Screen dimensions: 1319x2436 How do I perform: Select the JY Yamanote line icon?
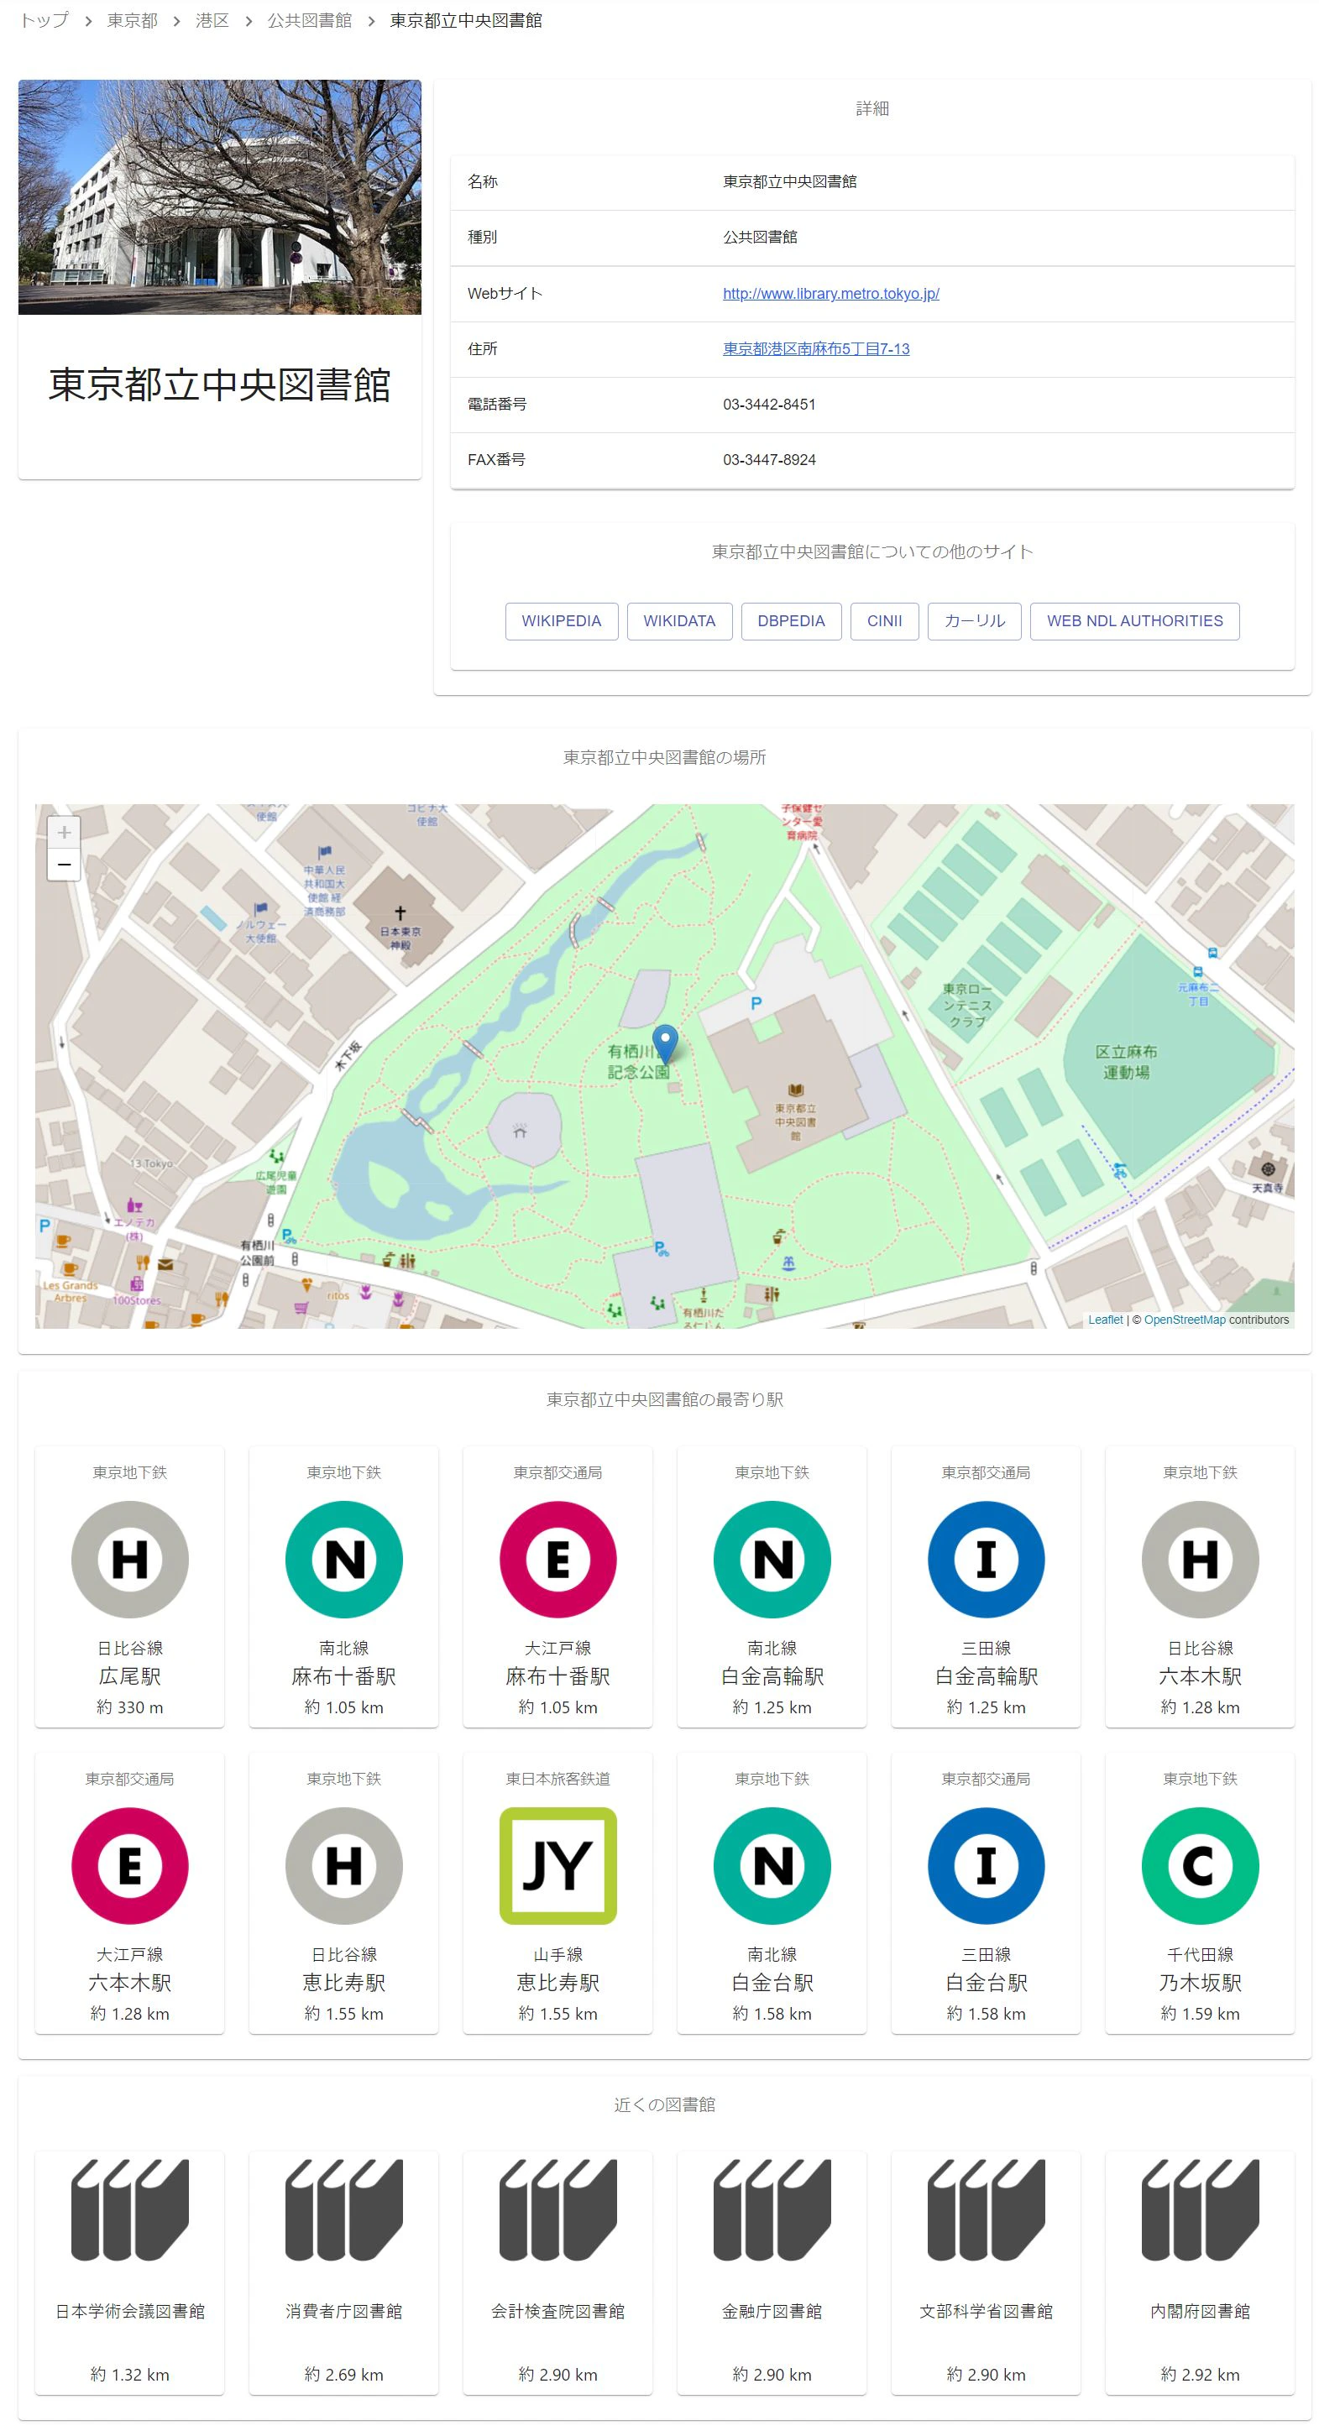557,1866
